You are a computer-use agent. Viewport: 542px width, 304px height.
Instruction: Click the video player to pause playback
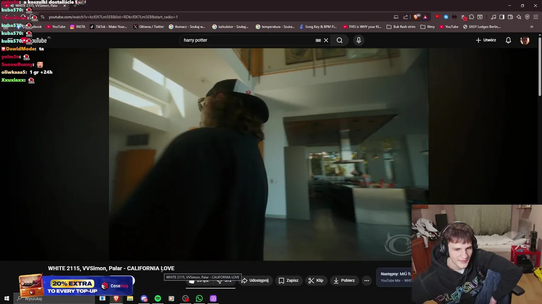tap(268, 154)
